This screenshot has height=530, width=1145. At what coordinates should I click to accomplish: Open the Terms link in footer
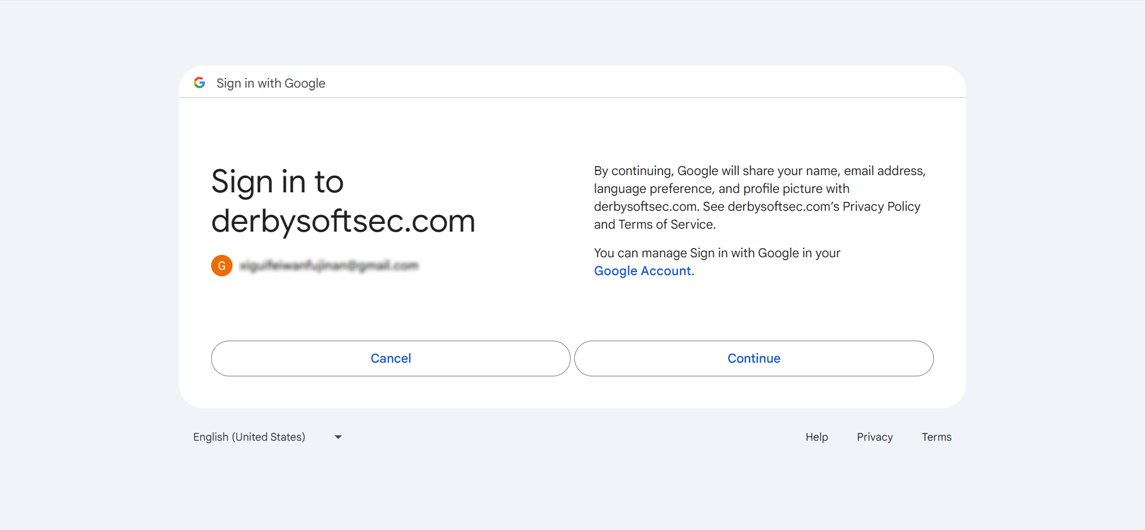click(936, 437)
